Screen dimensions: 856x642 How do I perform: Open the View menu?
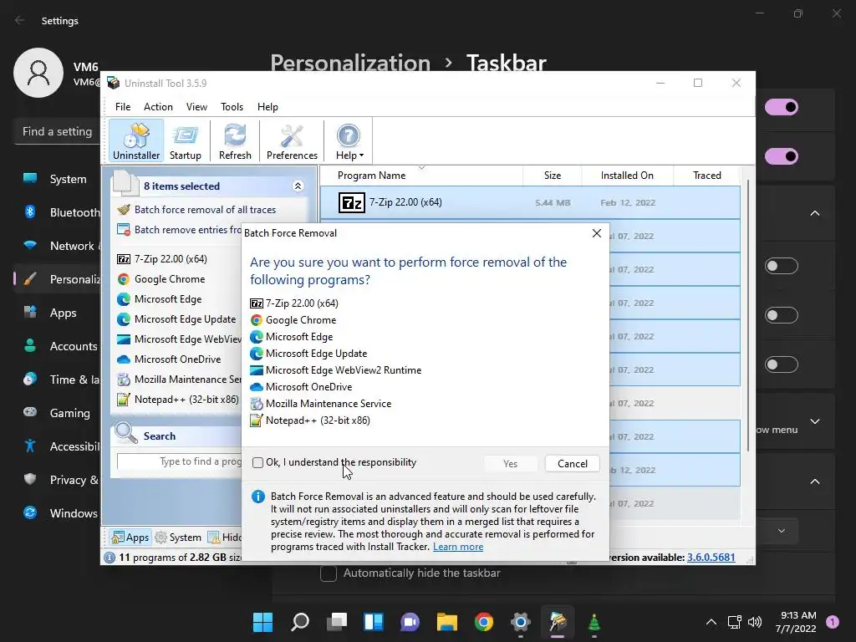click(x=196, y=107)
